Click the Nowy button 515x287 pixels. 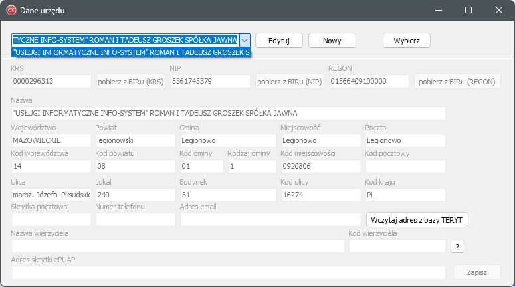coord(332,40)
